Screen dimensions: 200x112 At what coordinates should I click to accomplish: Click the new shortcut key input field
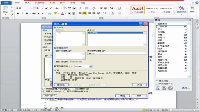[x=117, y=54]
